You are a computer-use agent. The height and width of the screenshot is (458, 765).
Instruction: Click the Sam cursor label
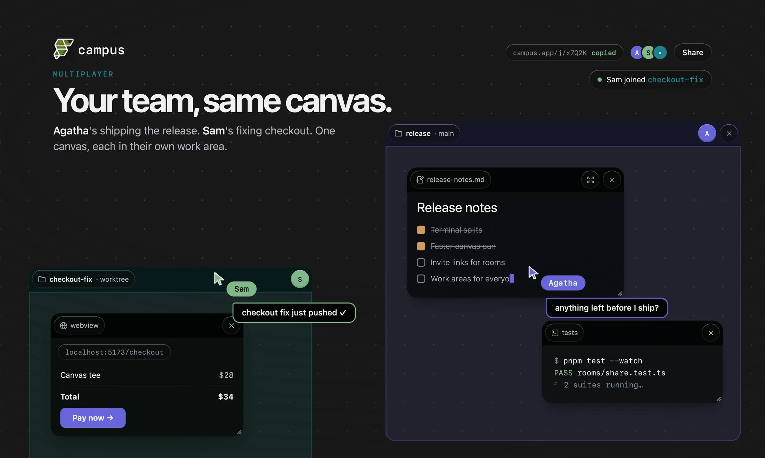(241, 289)
